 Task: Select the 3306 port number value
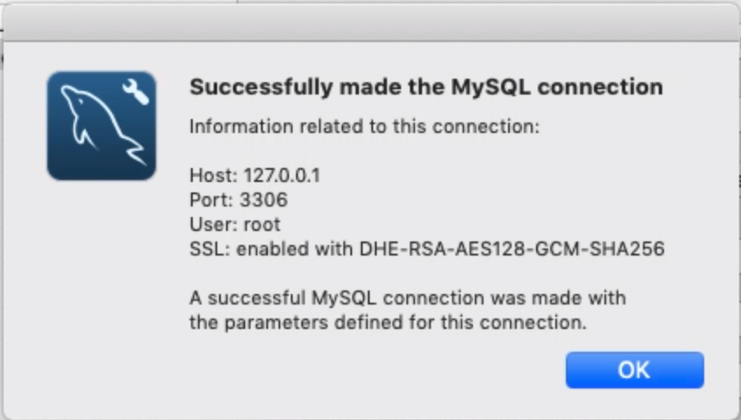(x=264, y=200)
